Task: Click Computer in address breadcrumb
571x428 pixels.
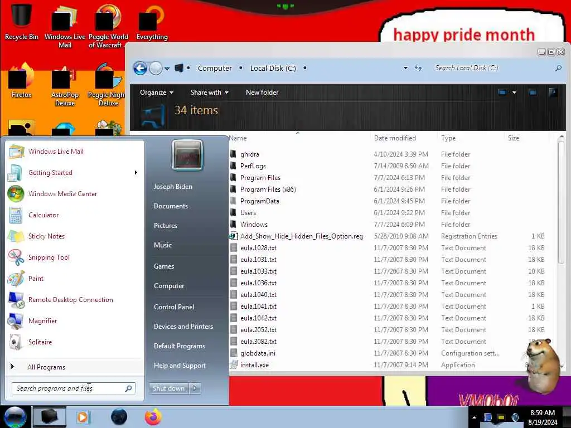Action: click(x=215, y=68)
